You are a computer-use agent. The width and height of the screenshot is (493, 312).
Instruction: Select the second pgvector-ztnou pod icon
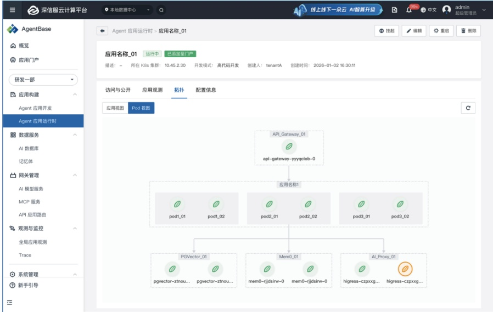(x=215, y=269)
